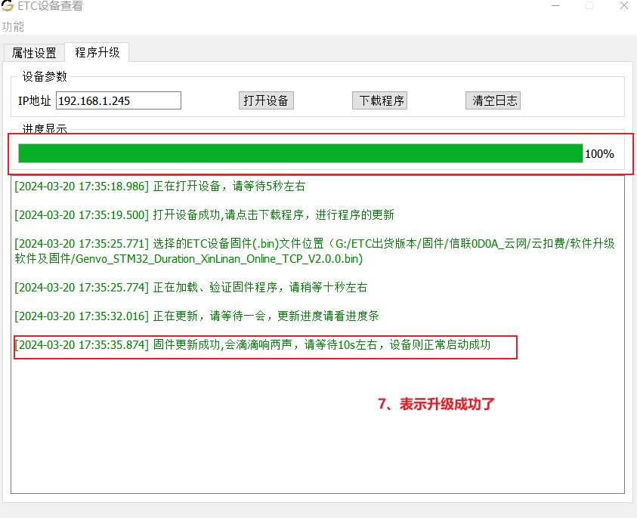Click the 设备参数 group label
Viewport: 637px width, 518px height.
(x=45, y=76)
